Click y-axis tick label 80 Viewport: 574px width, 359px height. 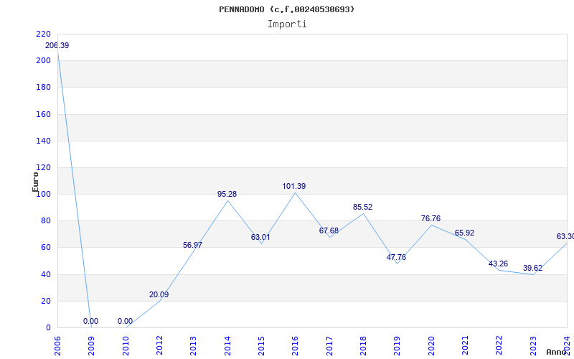pos(45,221)
